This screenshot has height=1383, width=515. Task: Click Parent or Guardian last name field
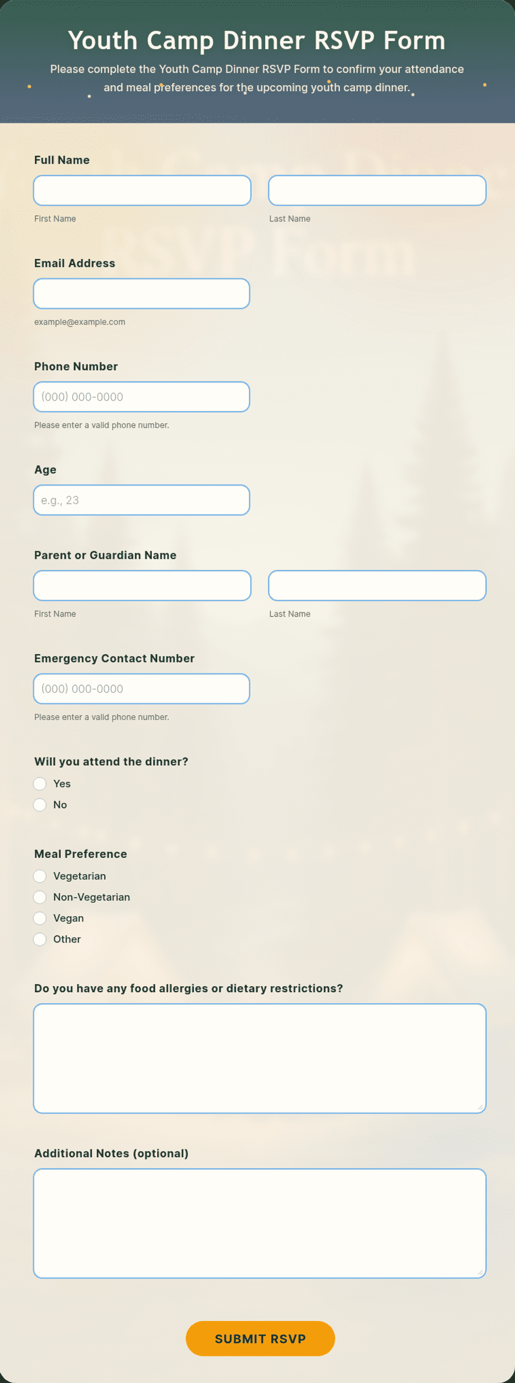[x=377, y=586]
